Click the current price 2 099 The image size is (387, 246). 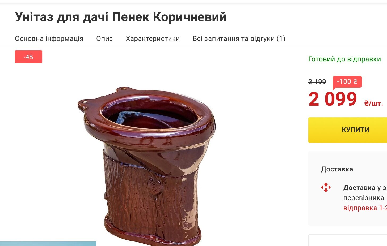pos(333,99)
